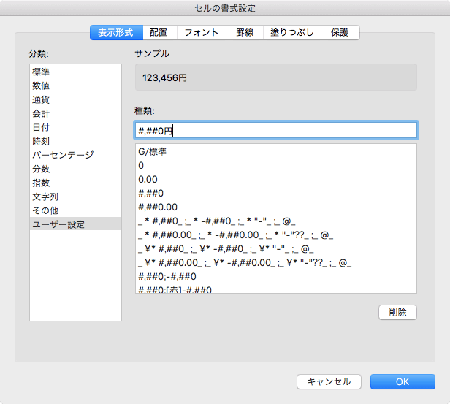Screen dimensions: 450x404
Task: Switch to the 表示形式 tab
Action: [116, 32]
